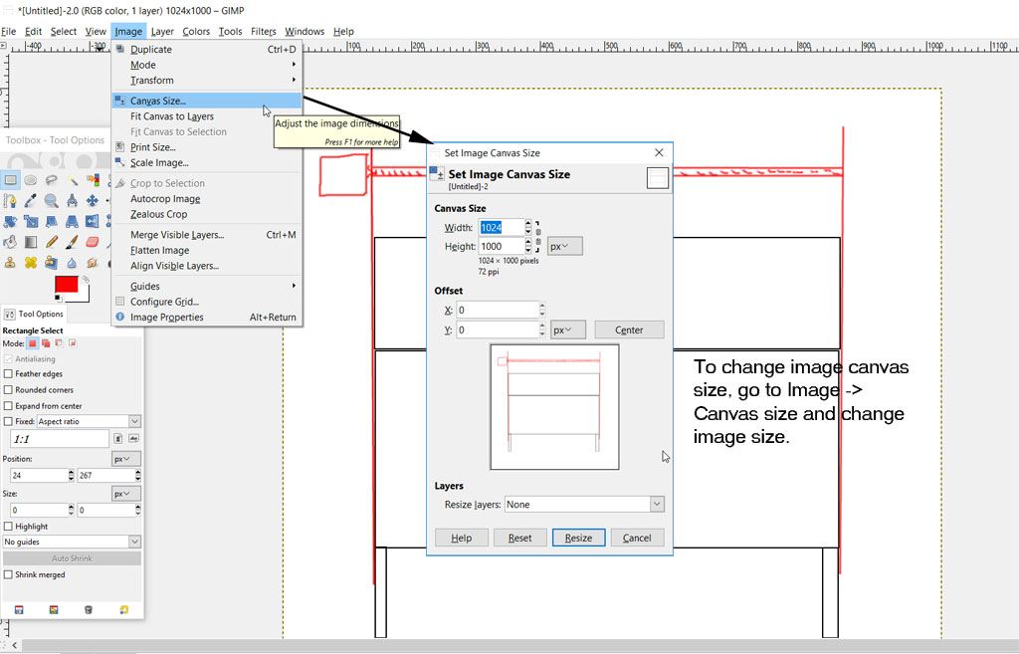Click the restore tool preset icon
Image resolution: width=1019 pixels, height=654 pixels.
54,610
